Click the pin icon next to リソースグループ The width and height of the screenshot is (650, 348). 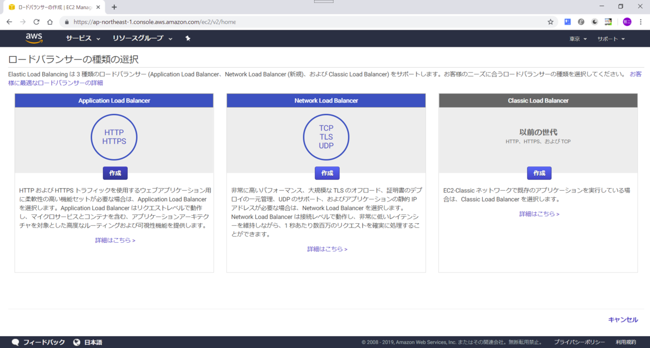[x=187, y=38]
